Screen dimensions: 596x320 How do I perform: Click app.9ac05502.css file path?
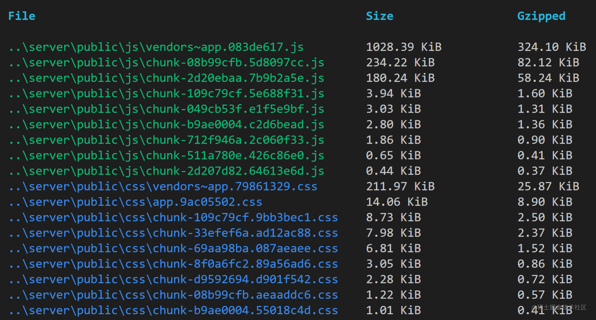point(136,202)
